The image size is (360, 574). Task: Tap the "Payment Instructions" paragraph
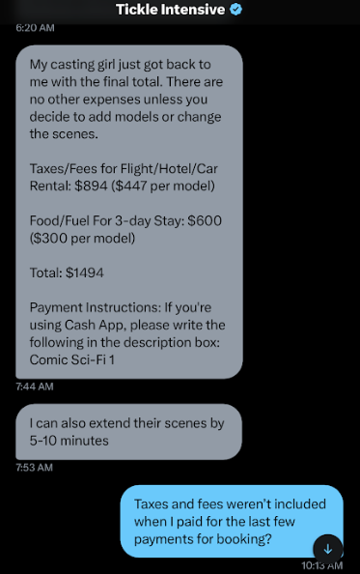[x=127, y=333]
